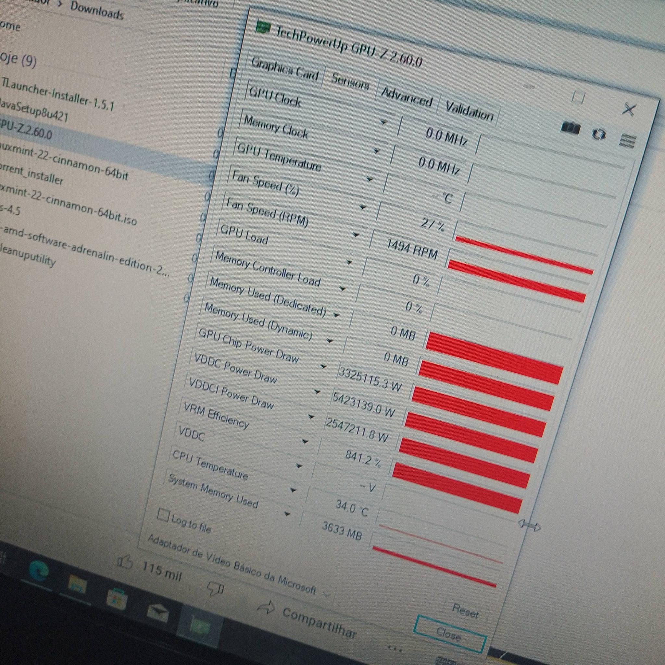Click the 2547211.8 W VDDCI power value
The image size is (665, 665).
(x=357, y=430)
